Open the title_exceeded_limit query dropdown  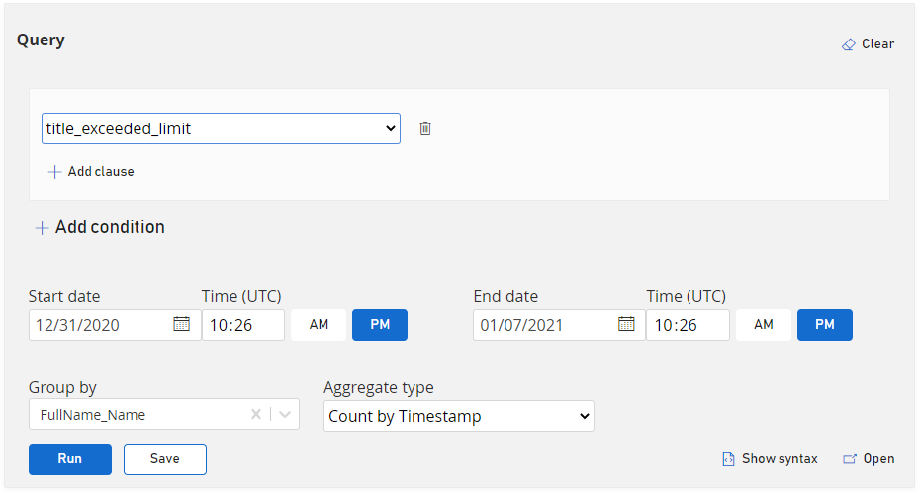[221, 128]
